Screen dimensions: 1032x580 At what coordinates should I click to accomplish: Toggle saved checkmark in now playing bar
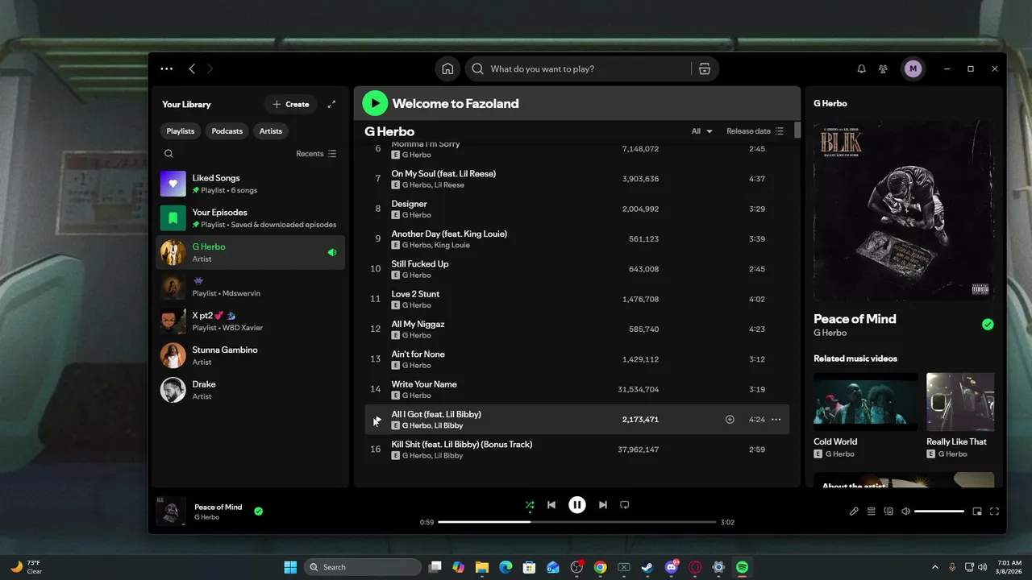pyautogui.click(x=258, y=511)
